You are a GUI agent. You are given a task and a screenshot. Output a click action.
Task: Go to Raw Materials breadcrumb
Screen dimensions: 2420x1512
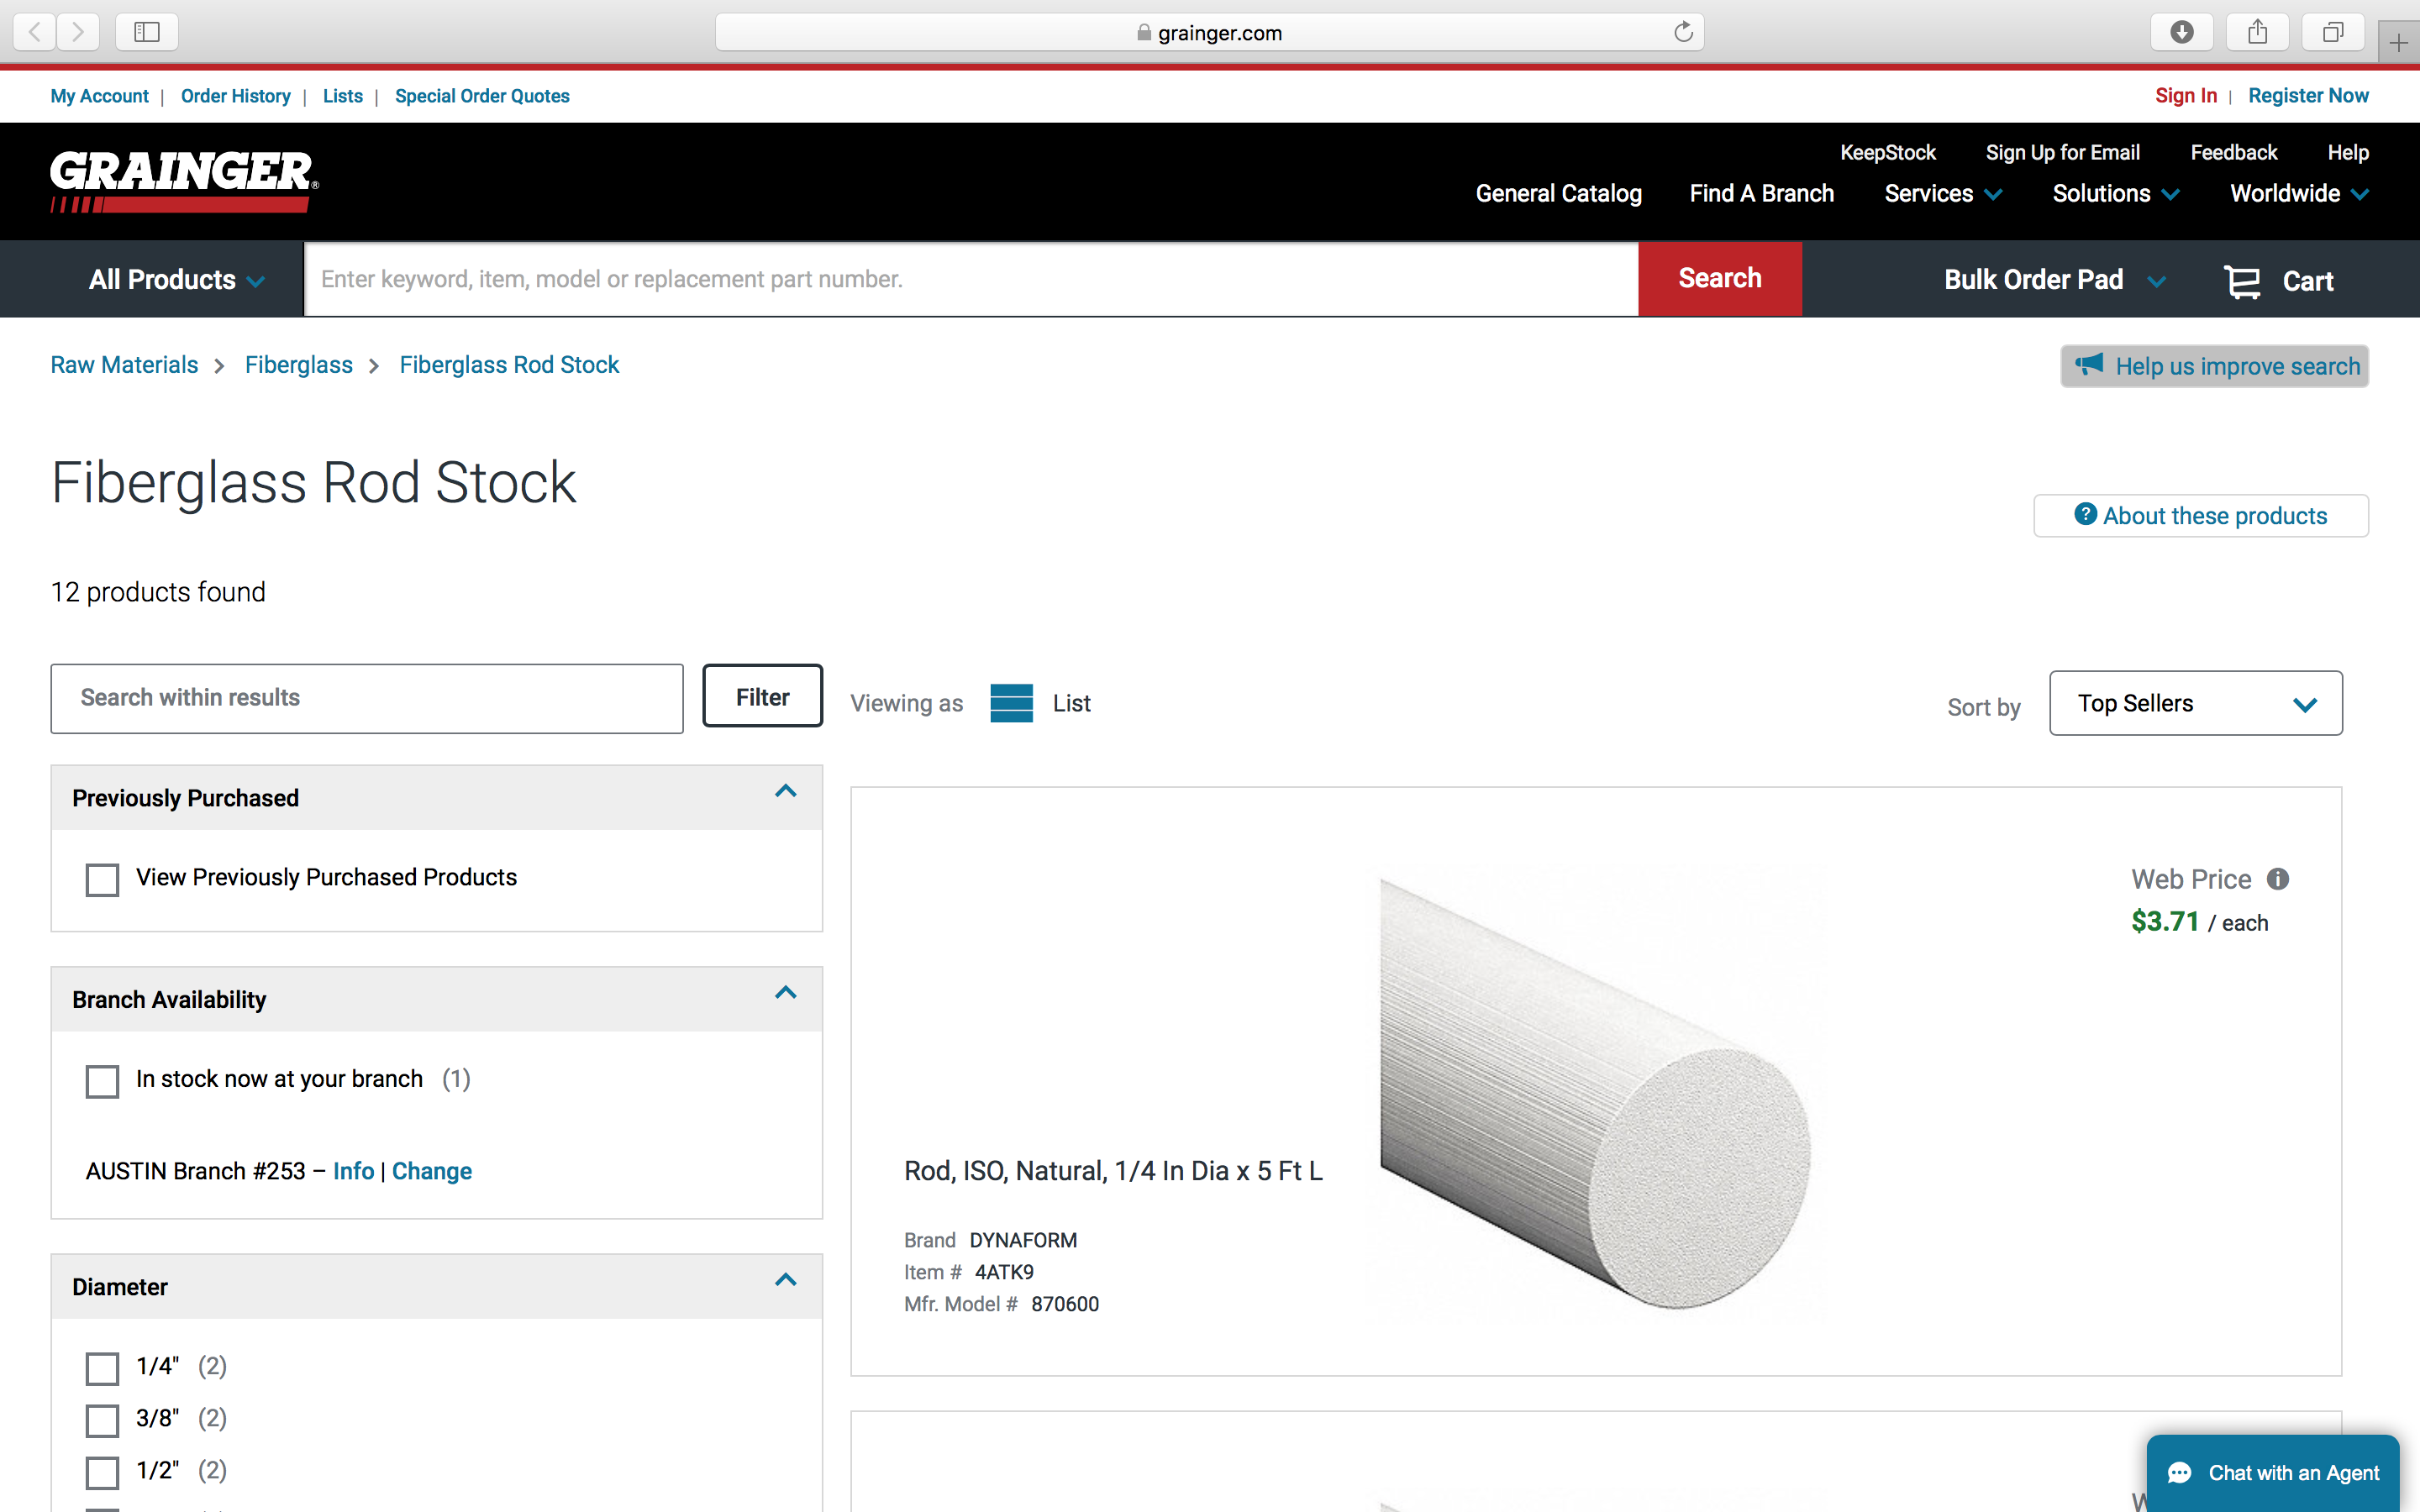coord(124,365)
